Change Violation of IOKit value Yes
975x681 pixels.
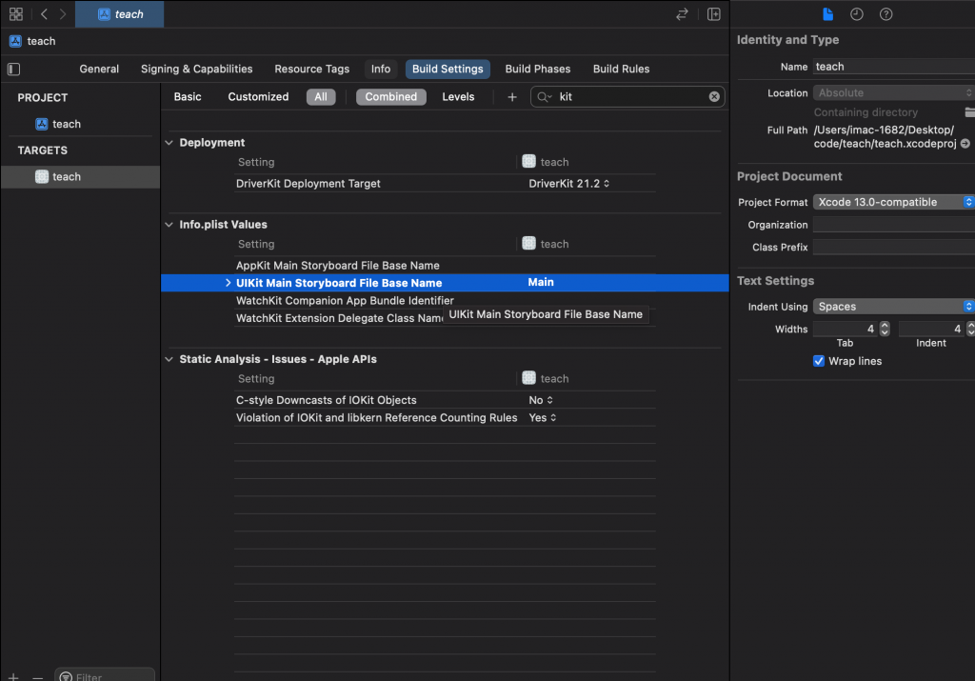click(542, 418)
